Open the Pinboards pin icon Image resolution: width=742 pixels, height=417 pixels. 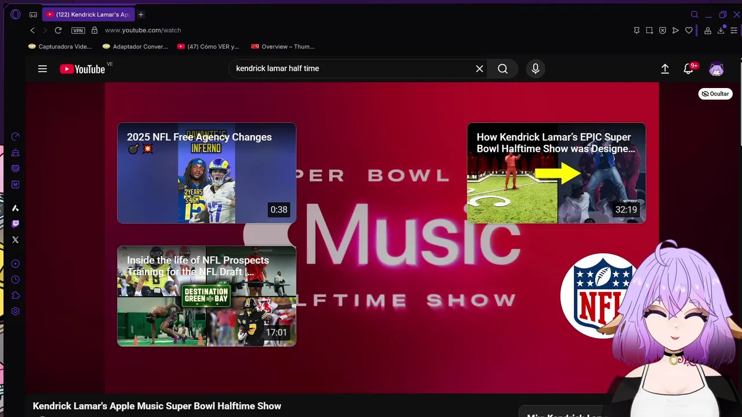tap(636, 30)
